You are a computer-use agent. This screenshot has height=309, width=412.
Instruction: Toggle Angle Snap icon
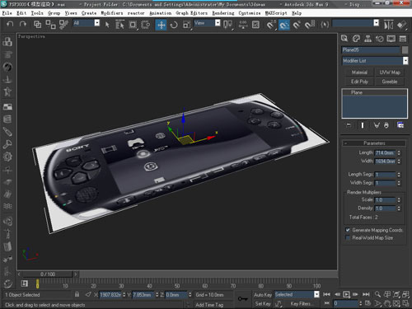click(284, 25)
